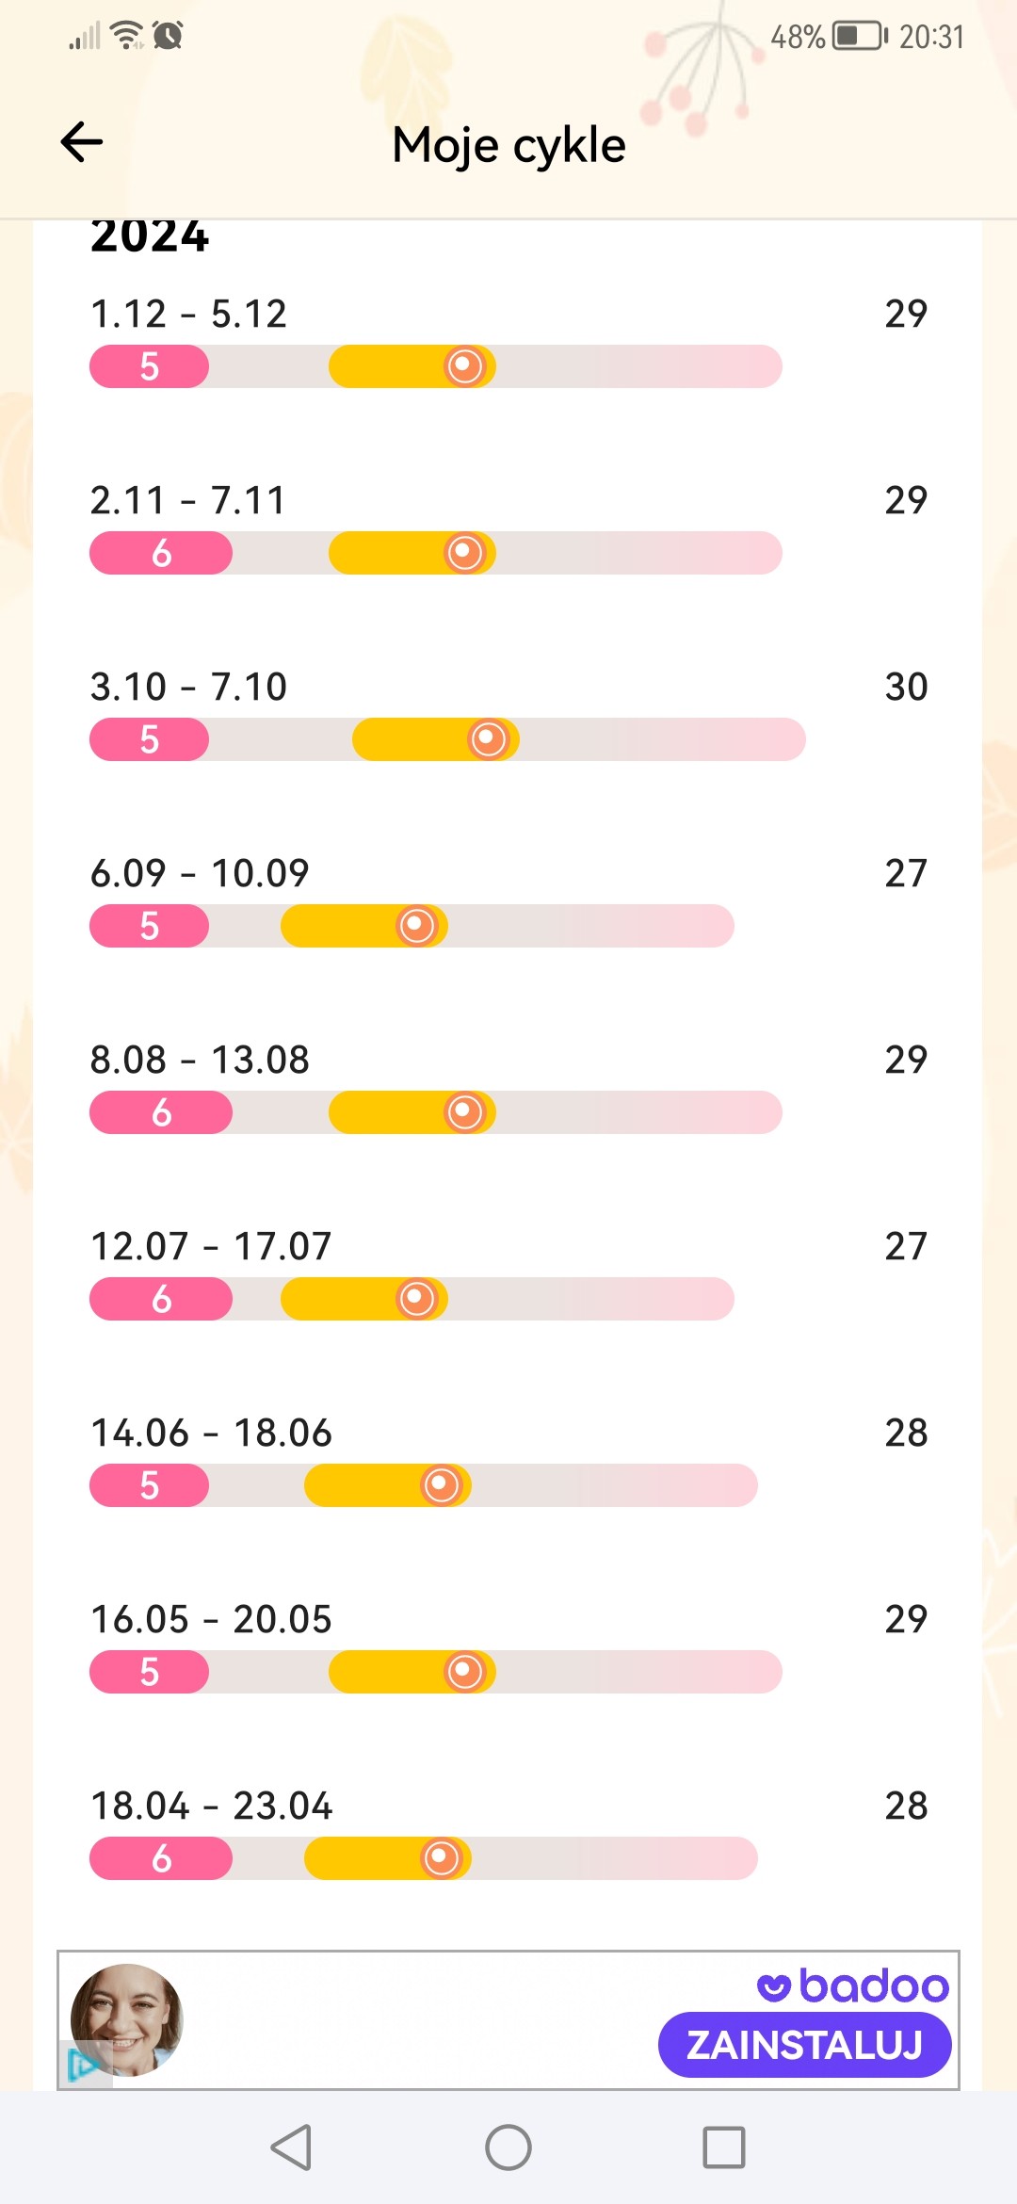Tap the yellow fertile window in 8.08 - 13.08 cycle
Viewport: 1017px width, 2204px height.
[388, 1112]
